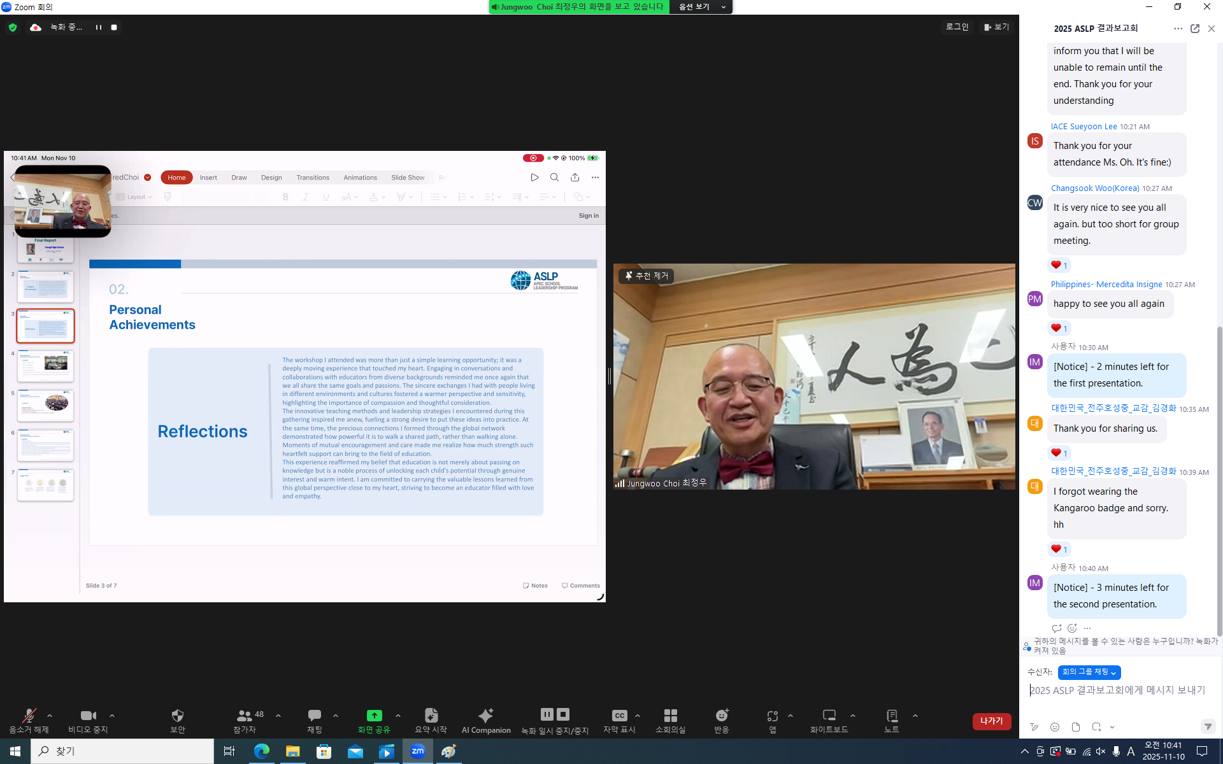The image size is (1223, 764).
Task: Open the View menu at top right
Action: (997, 27)
